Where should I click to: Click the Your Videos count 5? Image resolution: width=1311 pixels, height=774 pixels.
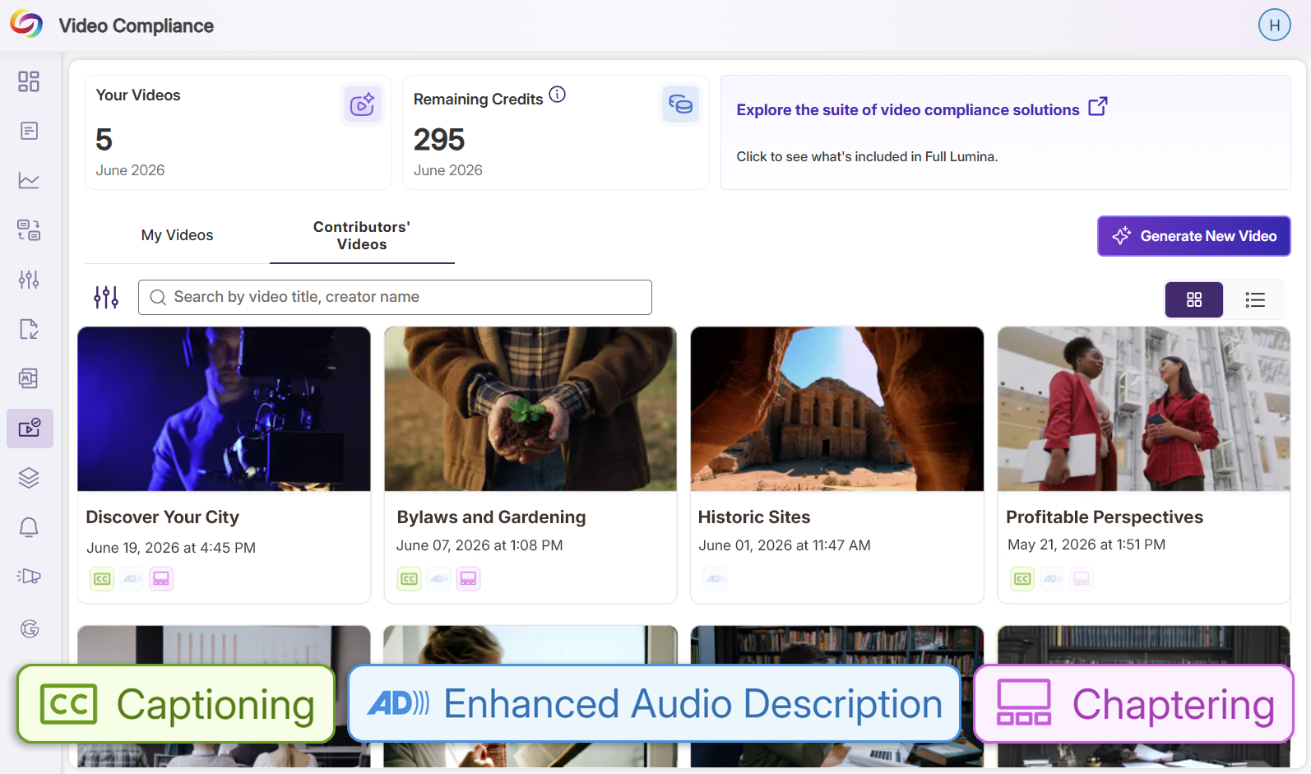tap(104, 140)
